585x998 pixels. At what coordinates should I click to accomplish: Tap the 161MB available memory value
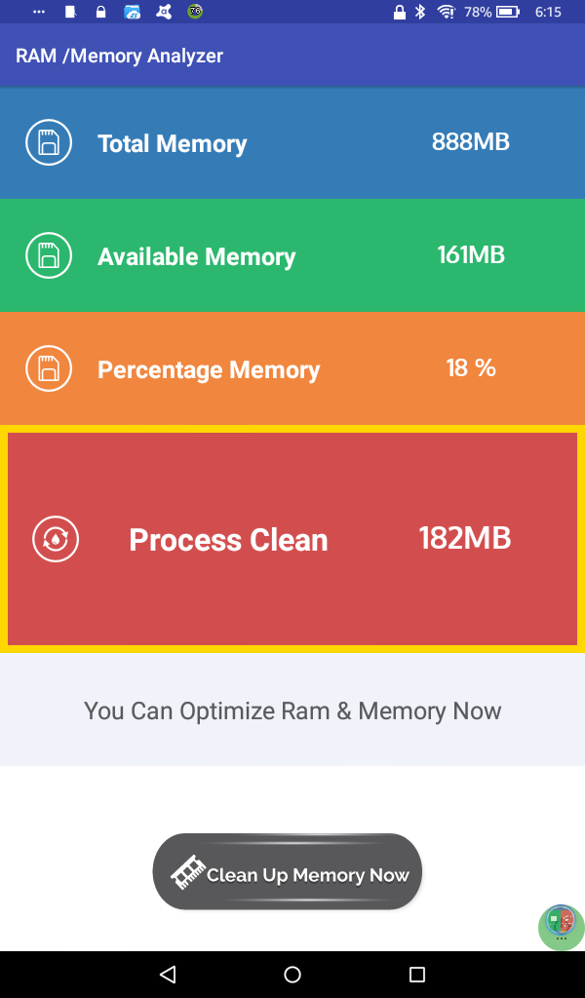click(x=470, y=255)
